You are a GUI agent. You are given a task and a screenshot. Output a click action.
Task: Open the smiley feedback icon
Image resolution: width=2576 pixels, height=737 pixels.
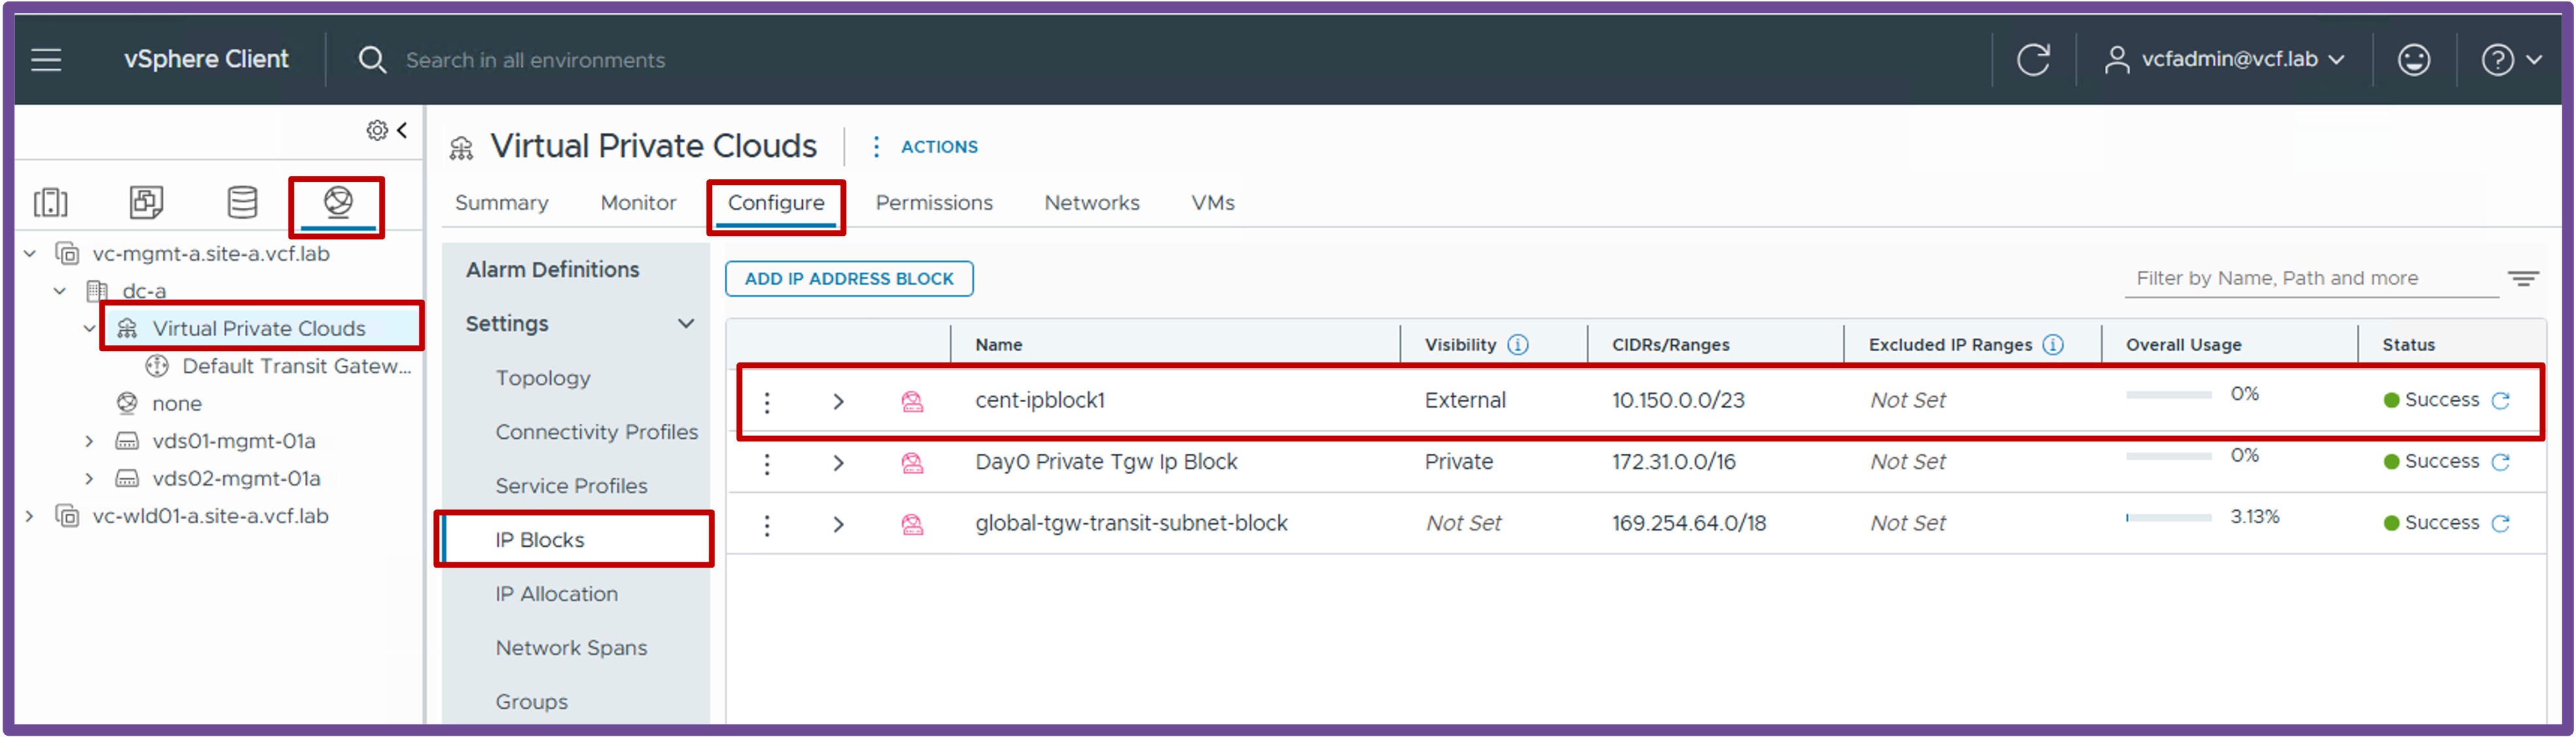2414,60
